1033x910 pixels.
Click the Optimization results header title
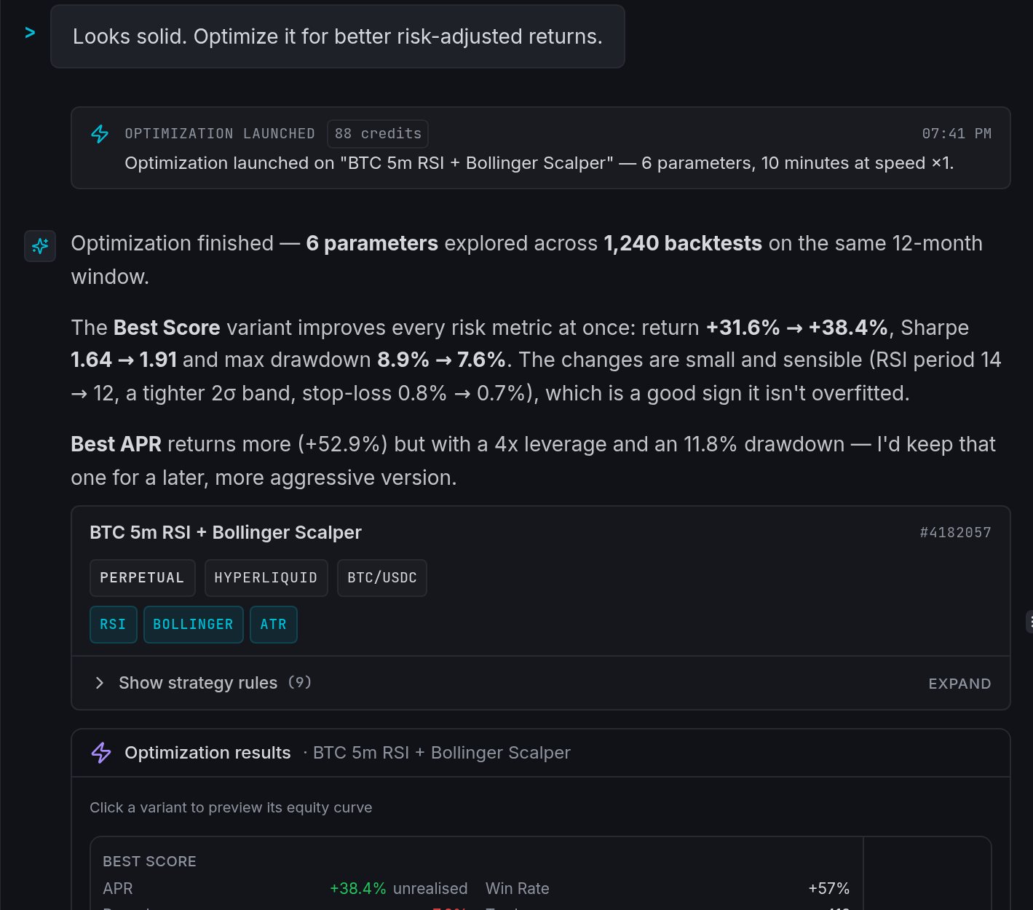click(x=207, y=753)
